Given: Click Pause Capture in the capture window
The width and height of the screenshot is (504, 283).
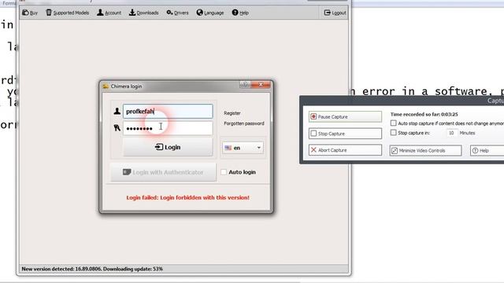Looking at the screenshot, I should tap(345, 117).
